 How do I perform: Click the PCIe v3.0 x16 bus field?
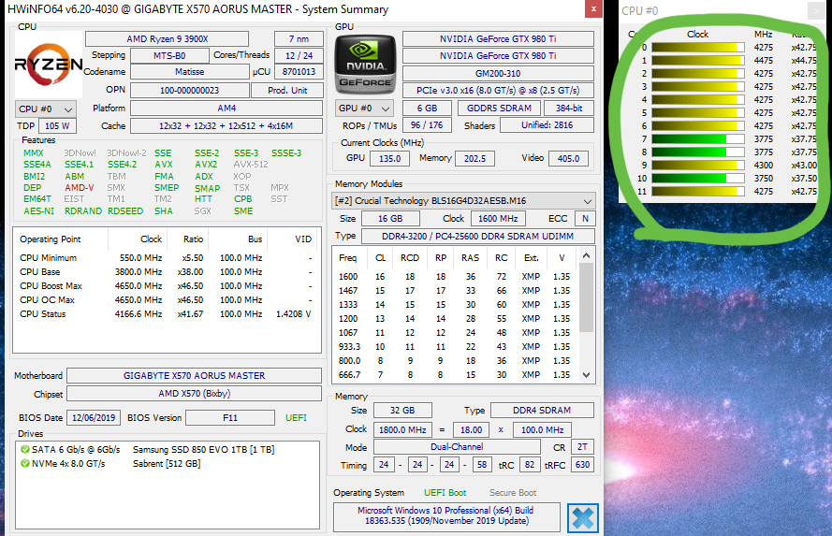(498, 90)
